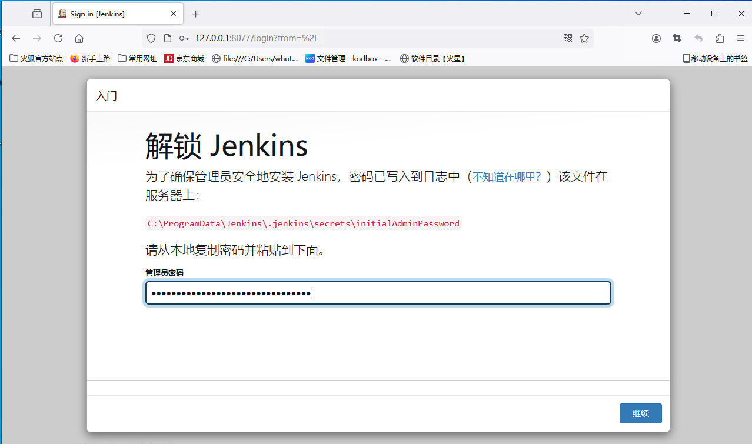
Task: Open 文件管理 - kodbox bookmark
Action: [348, 58]
